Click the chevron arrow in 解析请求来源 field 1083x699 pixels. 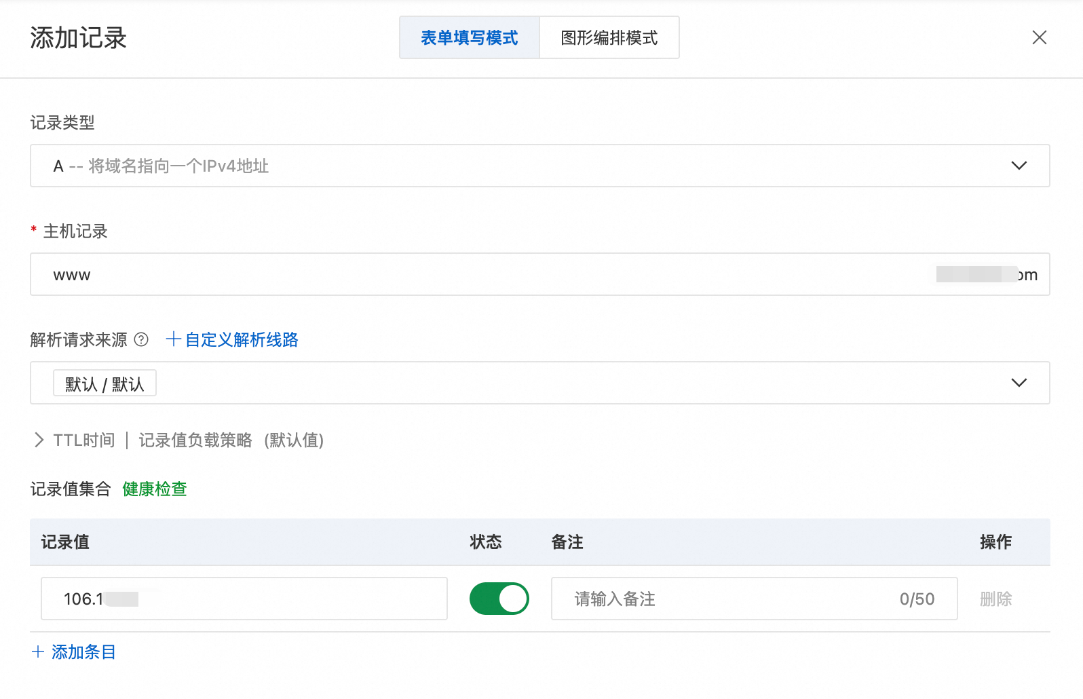tap(1019, 383)
